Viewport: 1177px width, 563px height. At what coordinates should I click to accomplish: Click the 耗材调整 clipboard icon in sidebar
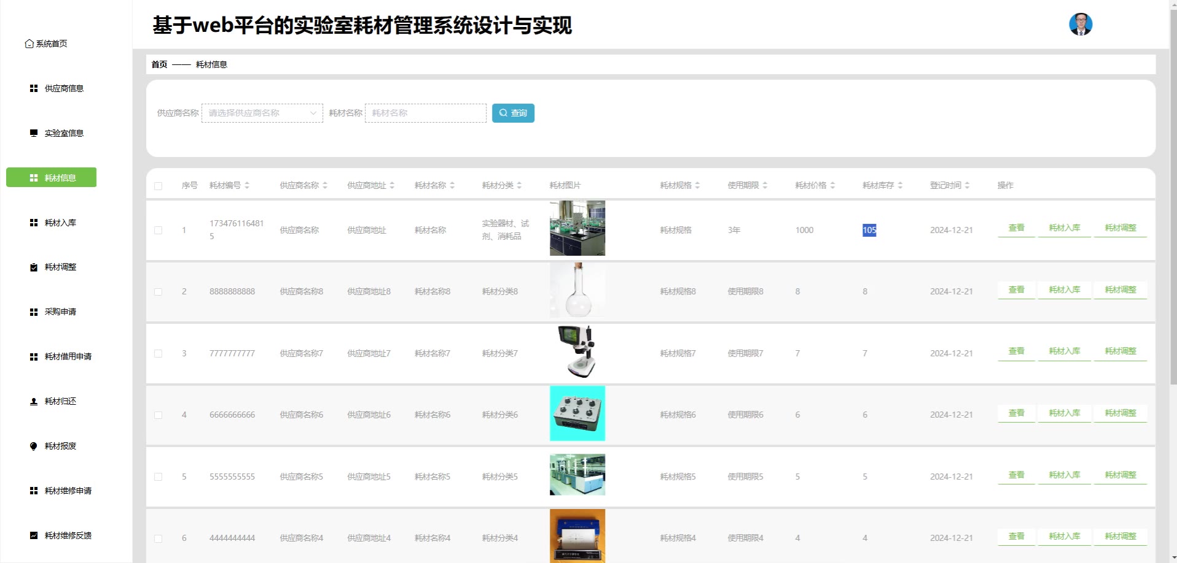(34, 267)
